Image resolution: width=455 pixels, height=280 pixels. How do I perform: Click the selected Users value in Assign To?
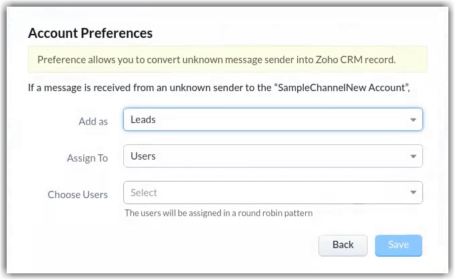[143, 156]
